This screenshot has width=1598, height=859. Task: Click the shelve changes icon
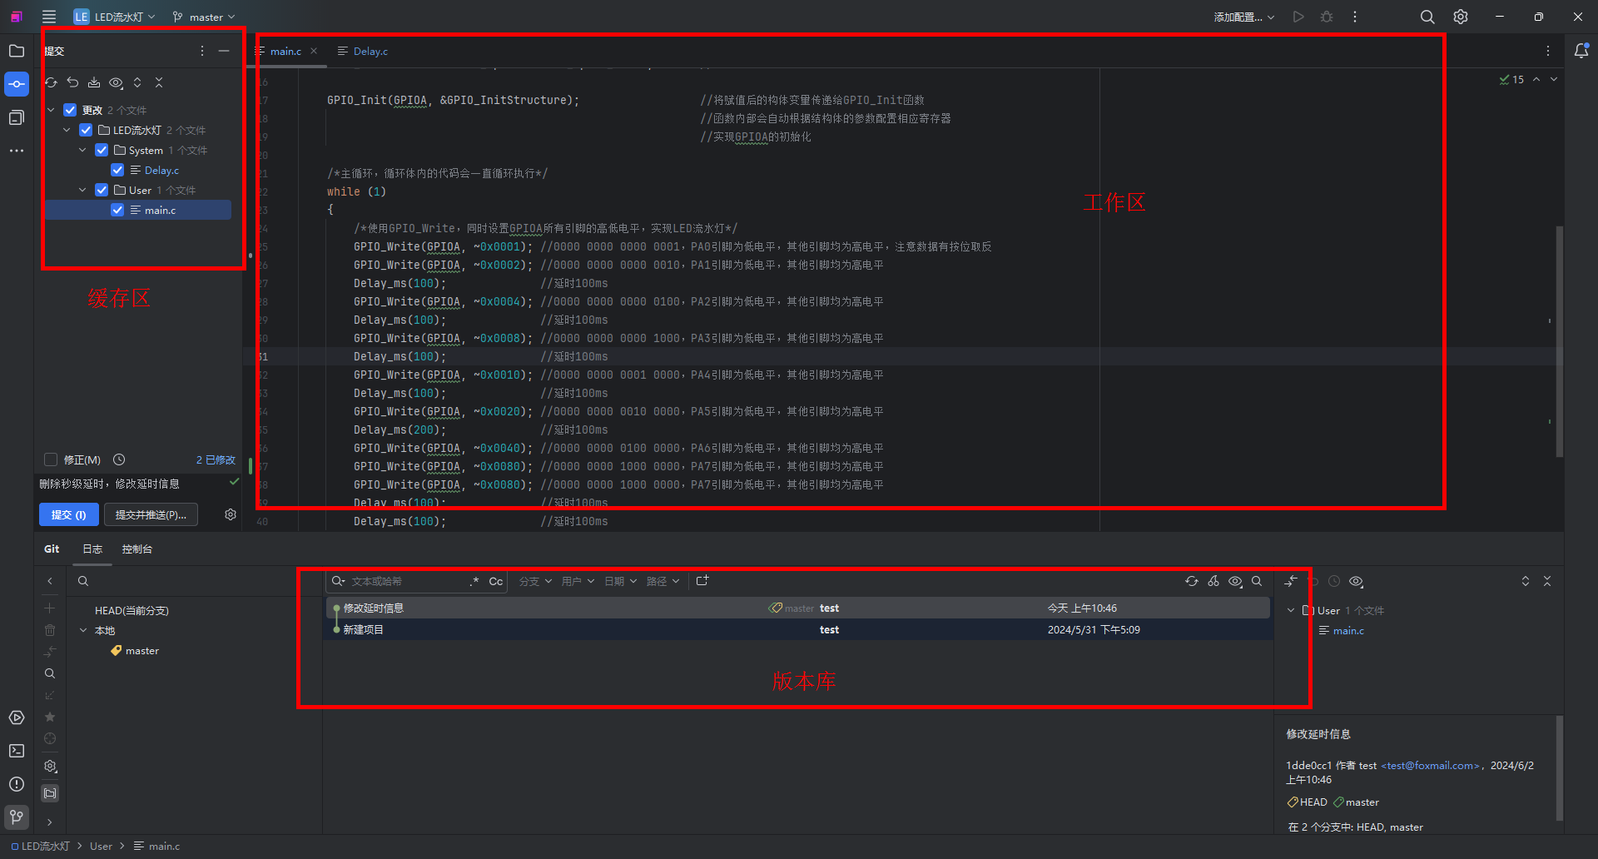click(94, 82)
